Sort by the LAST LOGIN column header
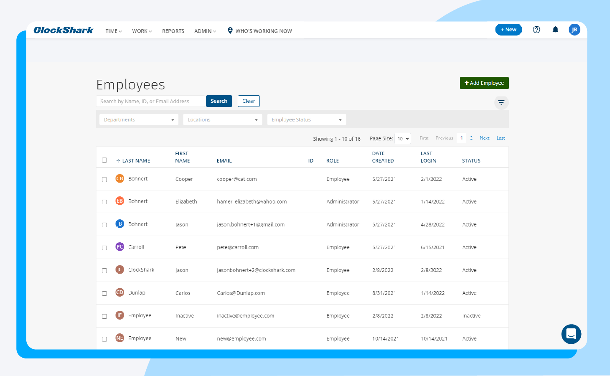The height and width of the screenshot is (376, 610). [x=428, y=157]
